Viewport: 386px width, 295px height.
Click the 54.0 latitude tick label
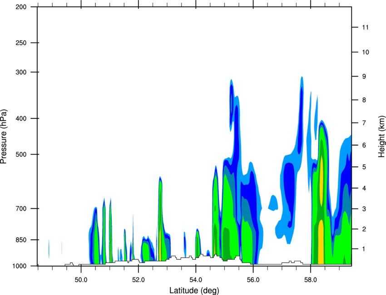pos(196,280)
